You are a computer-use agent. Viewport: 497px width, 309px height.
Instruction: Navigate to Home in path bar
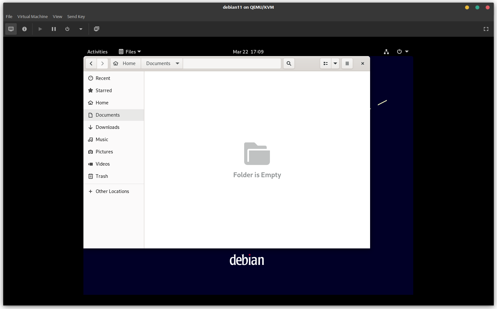pos(126,63)
